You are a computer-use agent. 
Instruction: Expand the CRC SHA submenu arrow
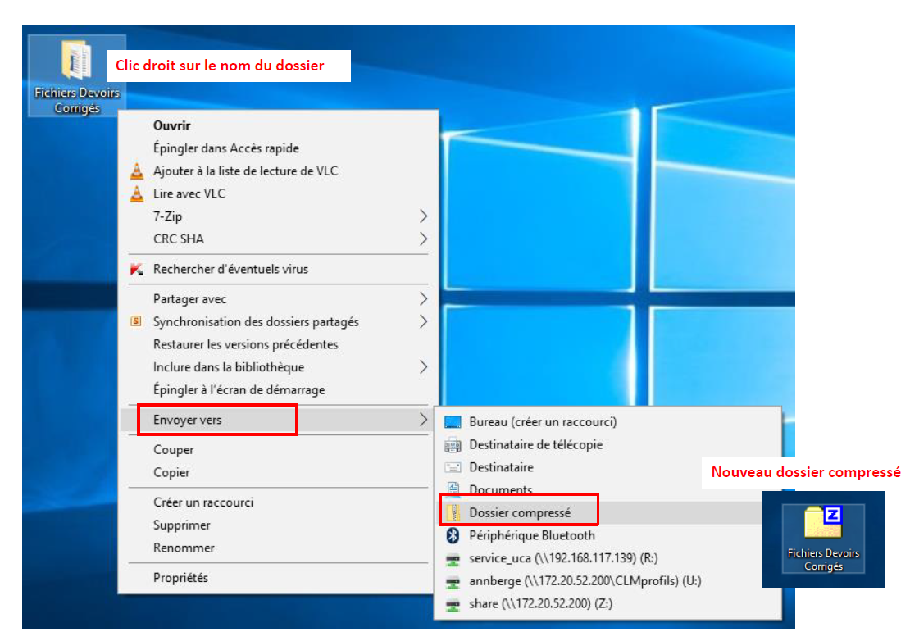tap(423, 239)
